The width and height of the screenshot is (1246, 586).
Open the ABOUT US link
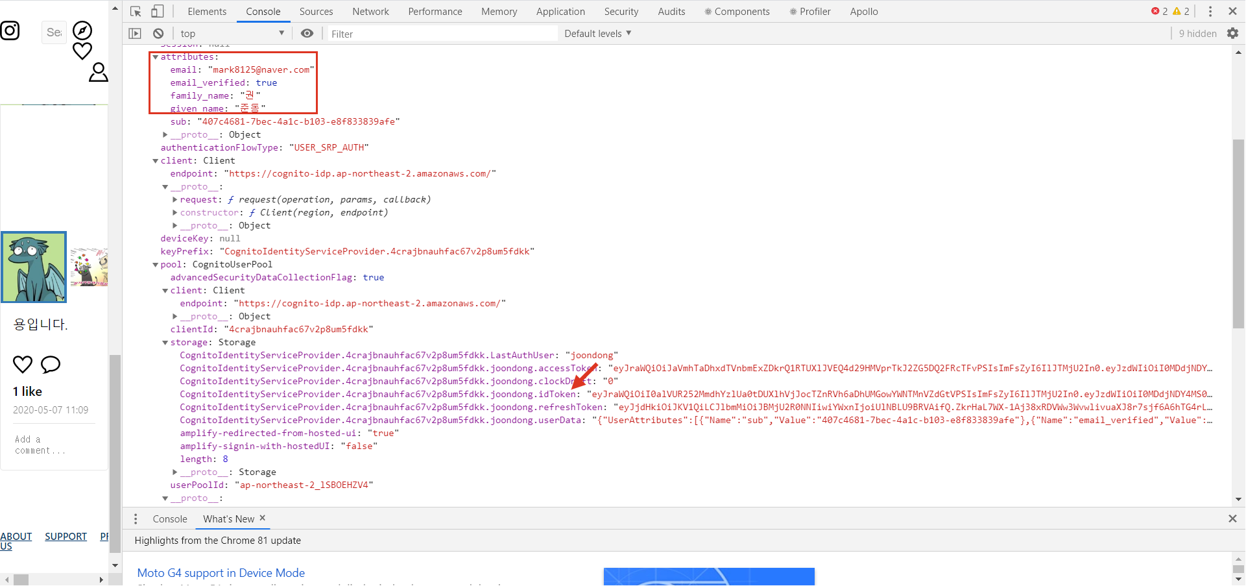[x=16, y=541]
